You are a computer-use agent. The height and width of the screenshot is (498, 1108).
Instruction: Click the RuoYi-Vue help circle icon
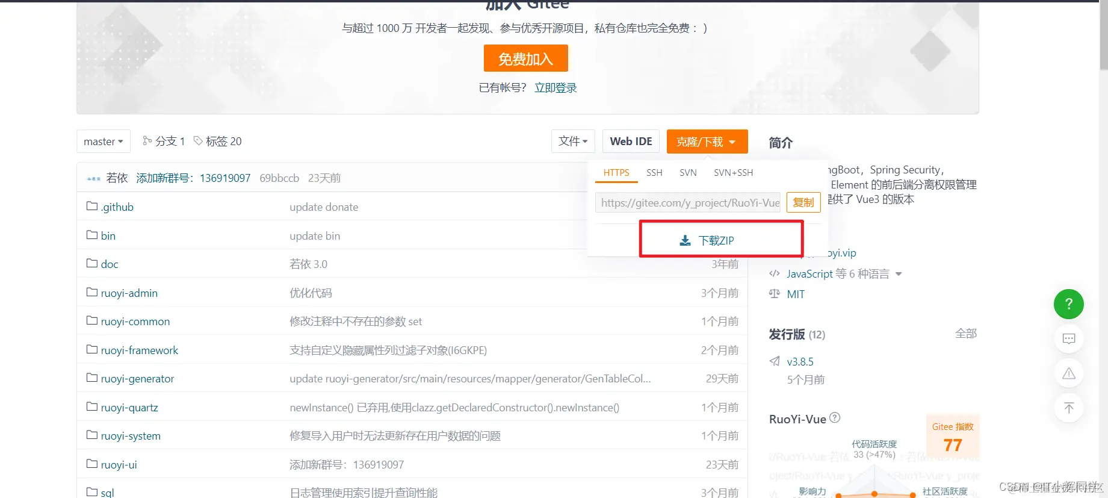click(x=835, y=418)
